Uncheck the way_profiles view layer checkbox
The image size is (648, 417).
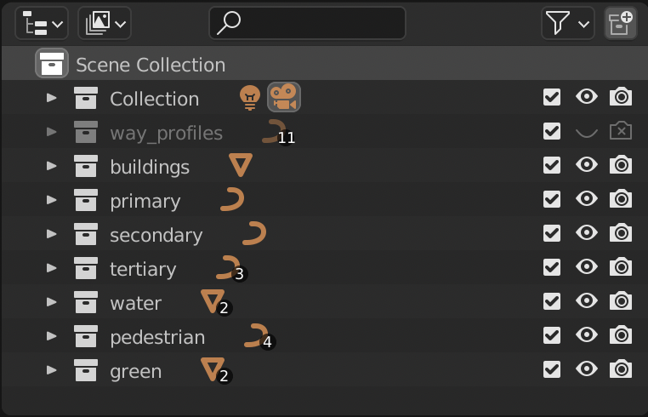pyautogui.click(x=552, y=132)
